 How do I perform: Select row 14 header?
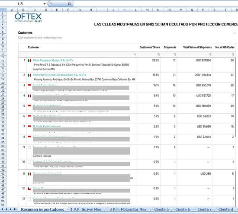tap(3, 61)
